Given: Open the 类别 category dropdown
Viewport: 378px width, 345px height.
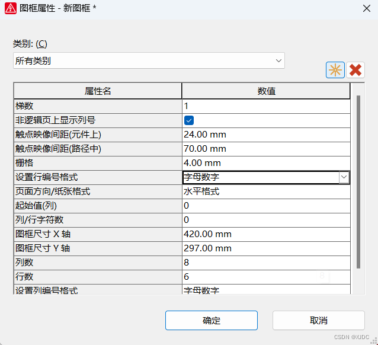Looking at the screenshot, I should click(x=149, y=60).
